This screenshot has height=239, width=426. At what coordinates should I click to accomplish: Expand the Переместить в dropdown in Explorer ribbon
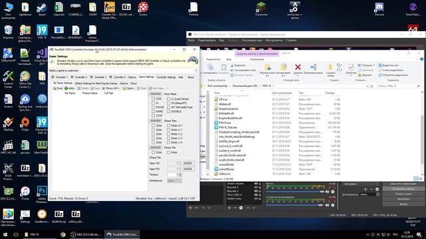click(268, 76)
